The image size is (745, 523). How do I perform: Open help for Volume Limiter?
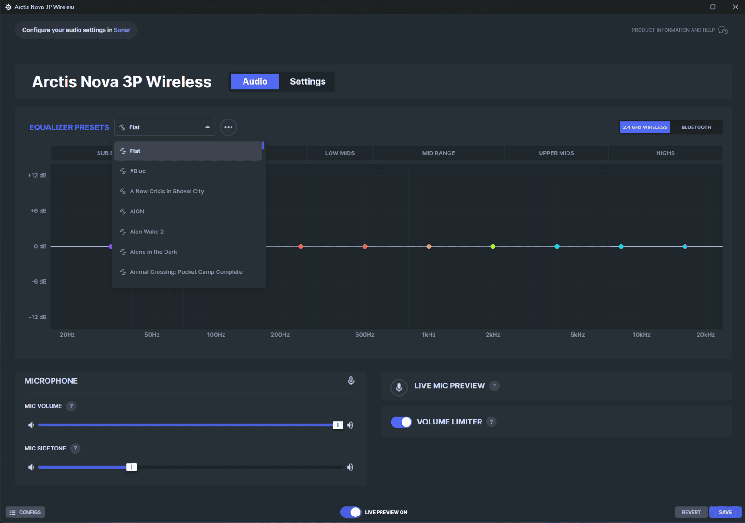coord(491,422)
